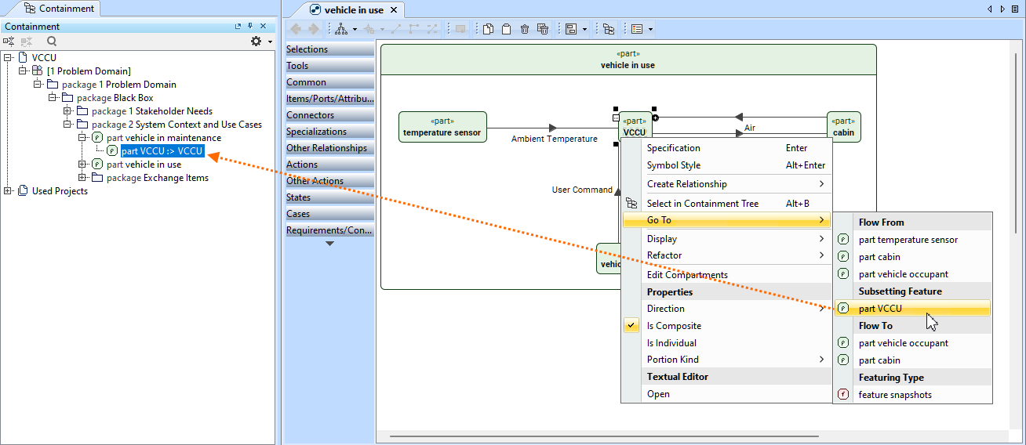Click select in containment tree toolbar icon
Screen dimensions: 1026x445
pos(608,30)
